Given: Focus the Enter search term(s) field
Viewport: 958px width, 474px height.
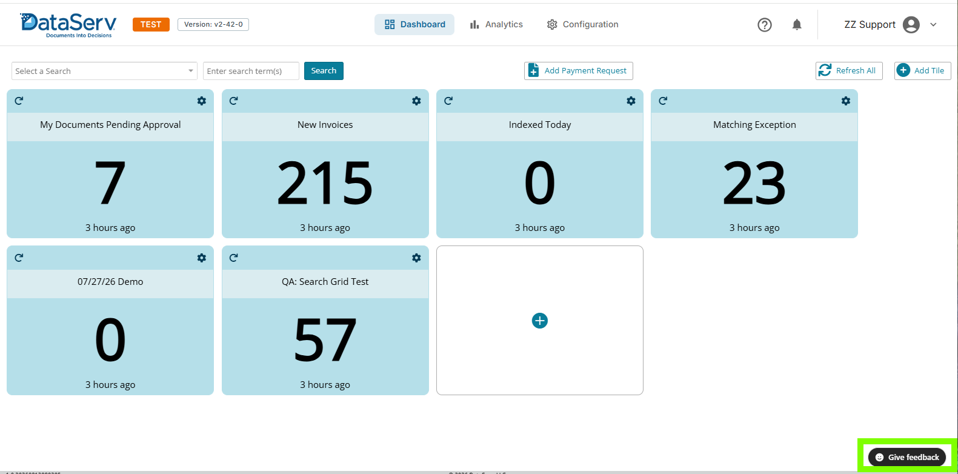Looking at the screenshot, I should tap(251, 71).
